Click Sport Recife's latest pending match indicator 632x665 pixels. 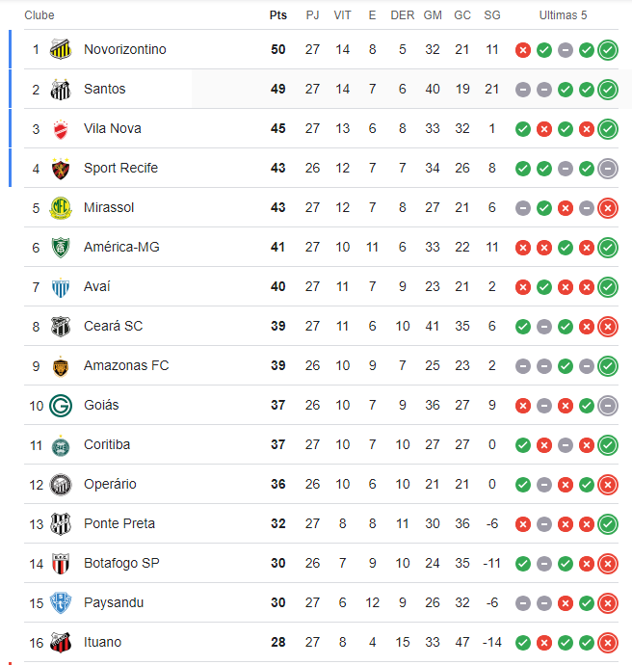pos(608,169)
